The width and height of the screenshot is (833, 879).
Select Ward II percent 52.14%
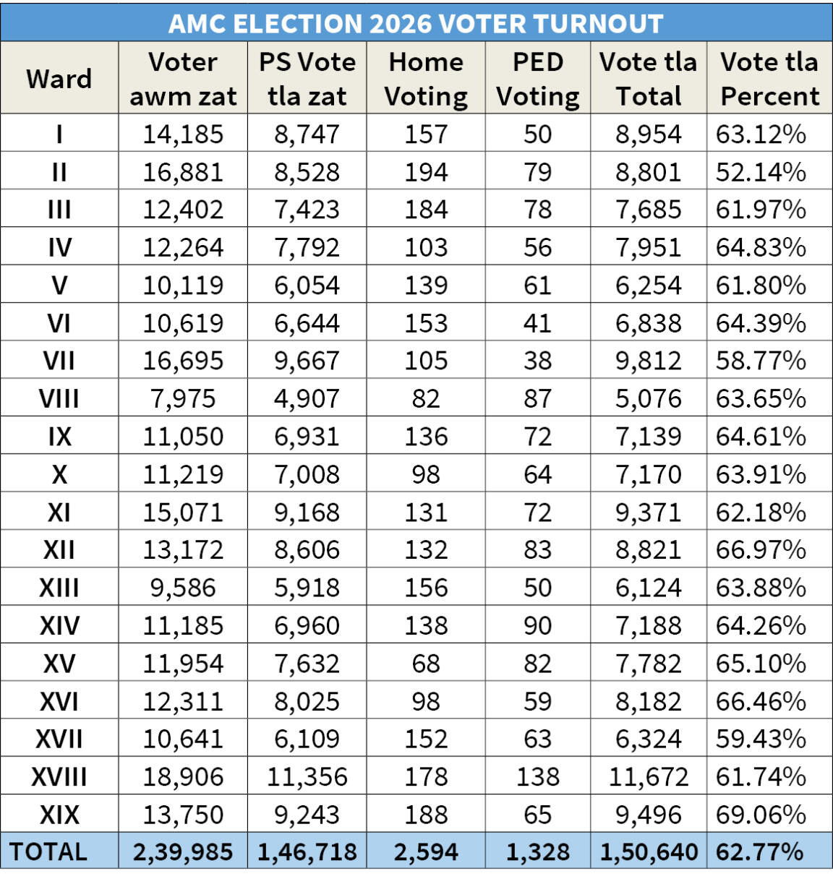761,172
